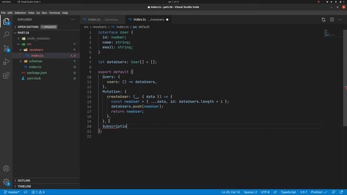Click line number 14 in gutter
Image resolution: width=347 pixels, height=195 pixels.
coord(89,96)
